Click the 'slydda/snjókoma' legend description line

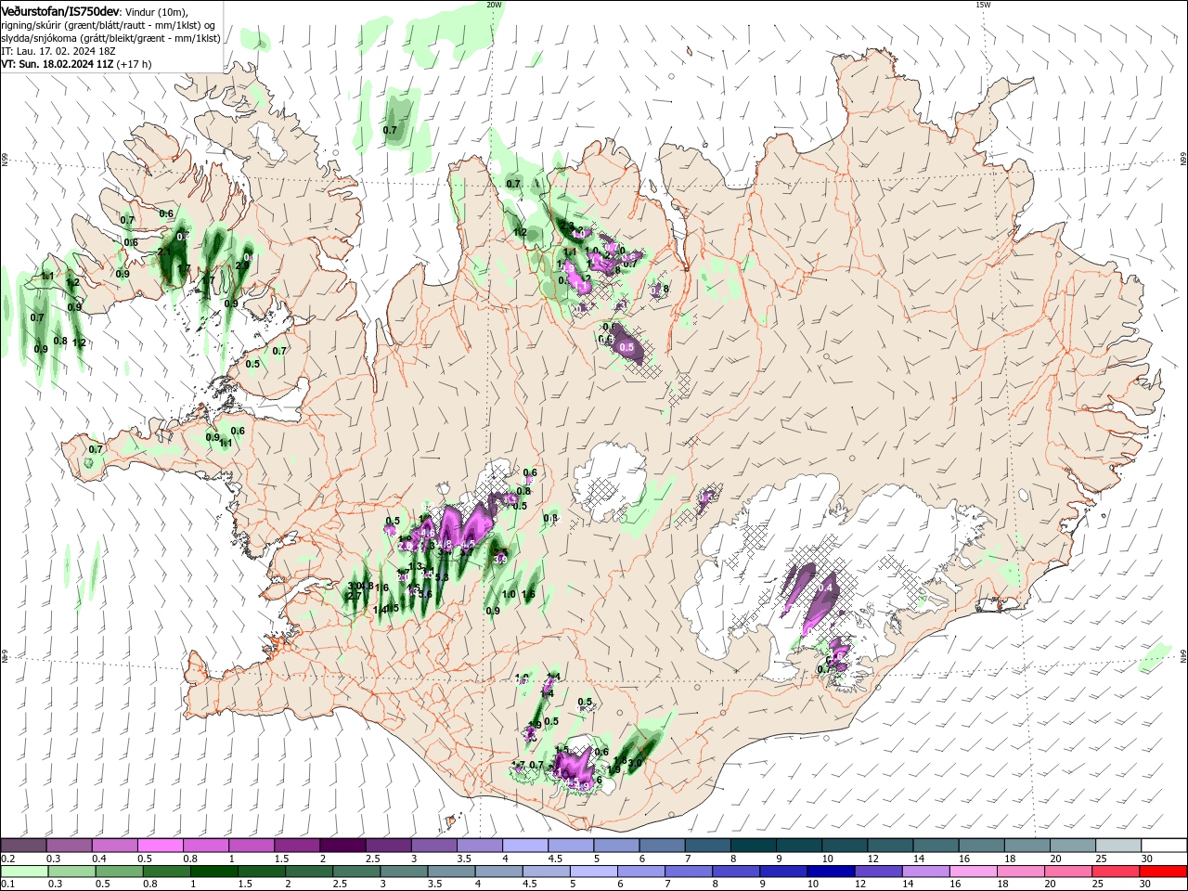click(x=110, y=38)
